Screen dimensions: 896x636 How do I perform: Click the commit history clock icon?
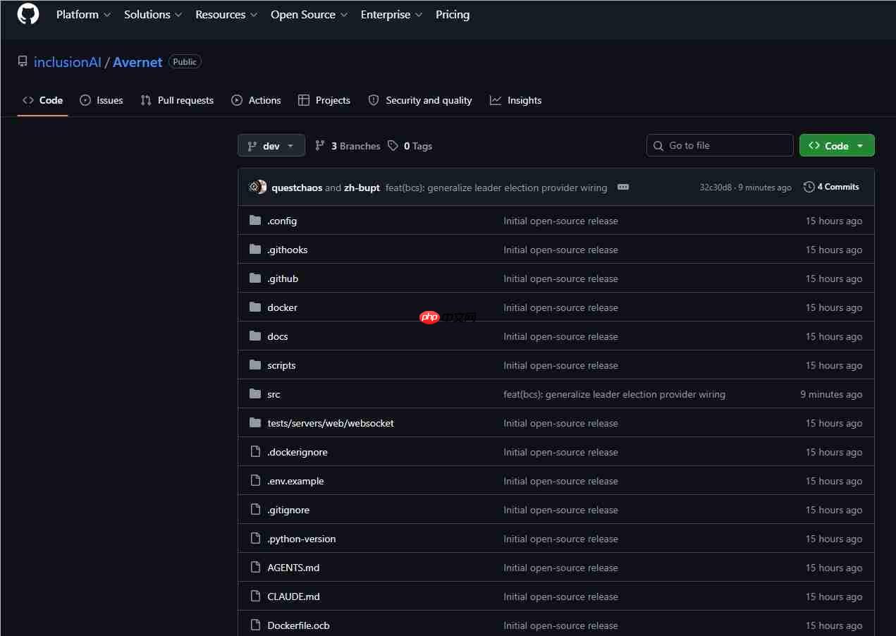(809, 187)
